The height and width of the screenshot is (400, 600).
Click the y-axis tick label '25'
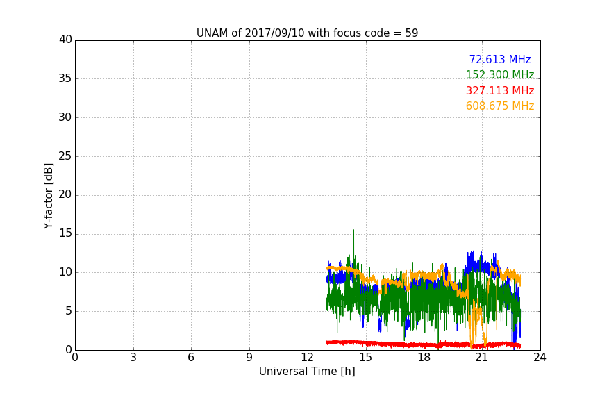click(65, 156)
